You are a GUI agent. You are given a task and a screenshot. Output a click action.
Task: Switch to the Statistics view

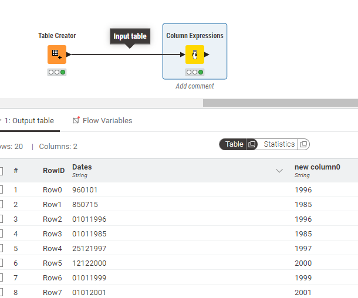(x=279, y=144)
